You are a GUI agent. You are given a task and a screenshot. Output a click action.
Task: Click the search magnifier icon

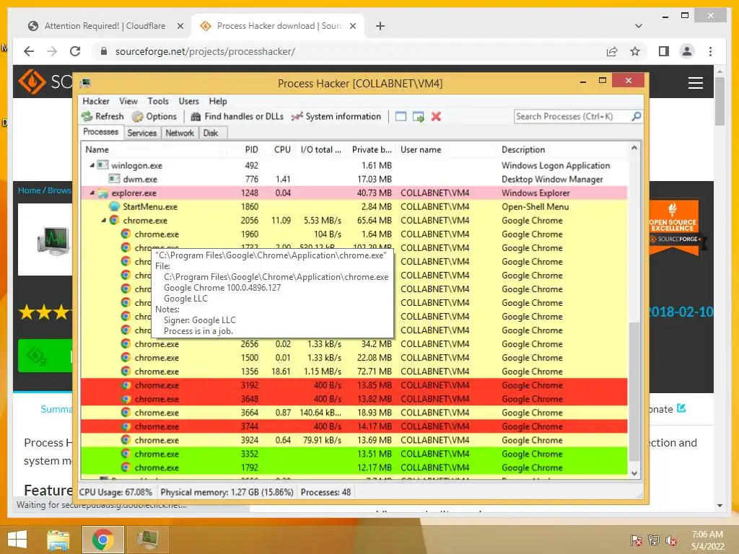point(637,116)
